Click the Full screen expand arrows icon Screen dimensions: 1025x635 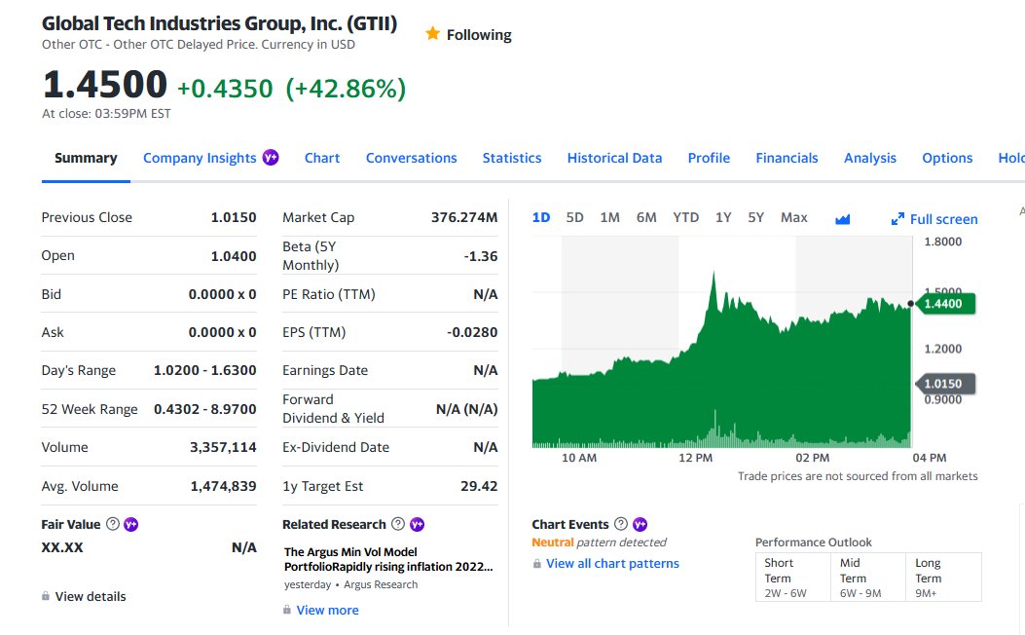(x=897, y=219)
